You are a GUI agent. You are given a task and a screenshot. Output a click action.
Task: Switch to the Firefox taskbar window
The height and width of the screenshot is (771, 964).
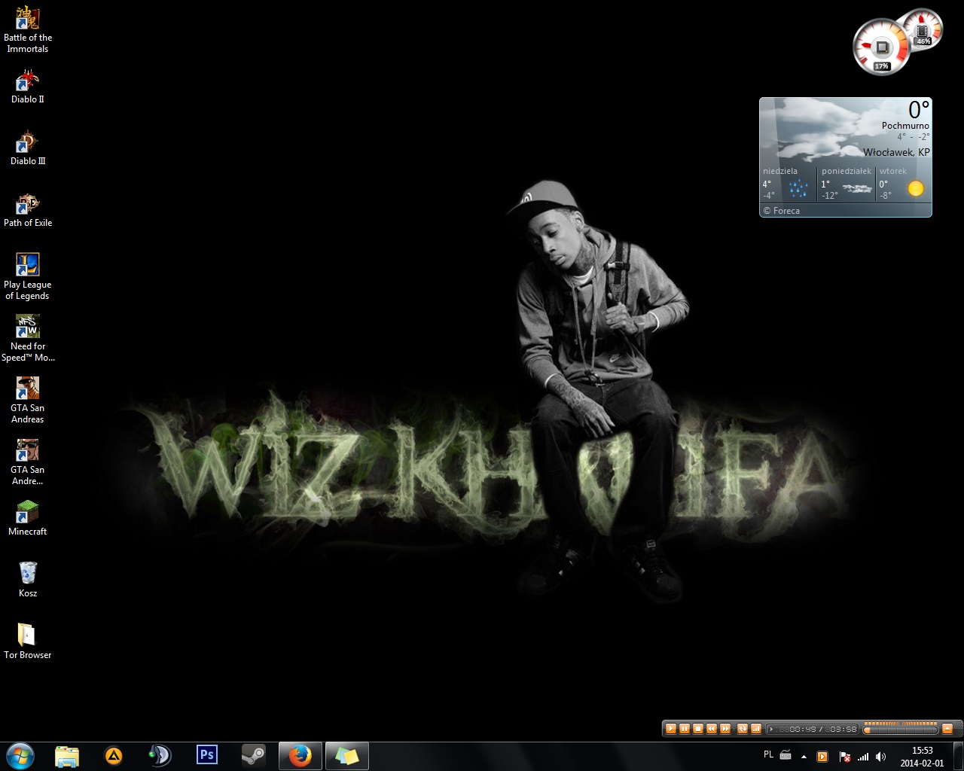300,756
